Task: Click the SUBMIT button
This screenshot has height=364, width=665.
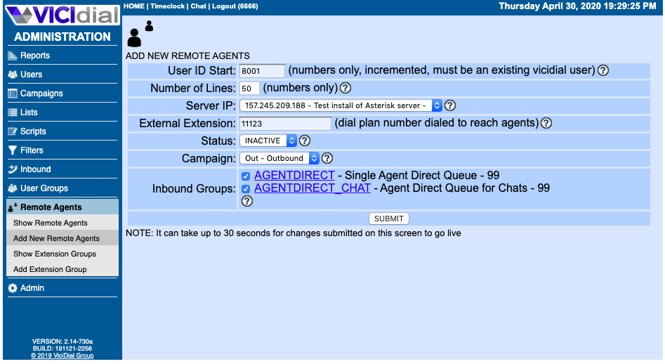Action: tap(388, 219)
